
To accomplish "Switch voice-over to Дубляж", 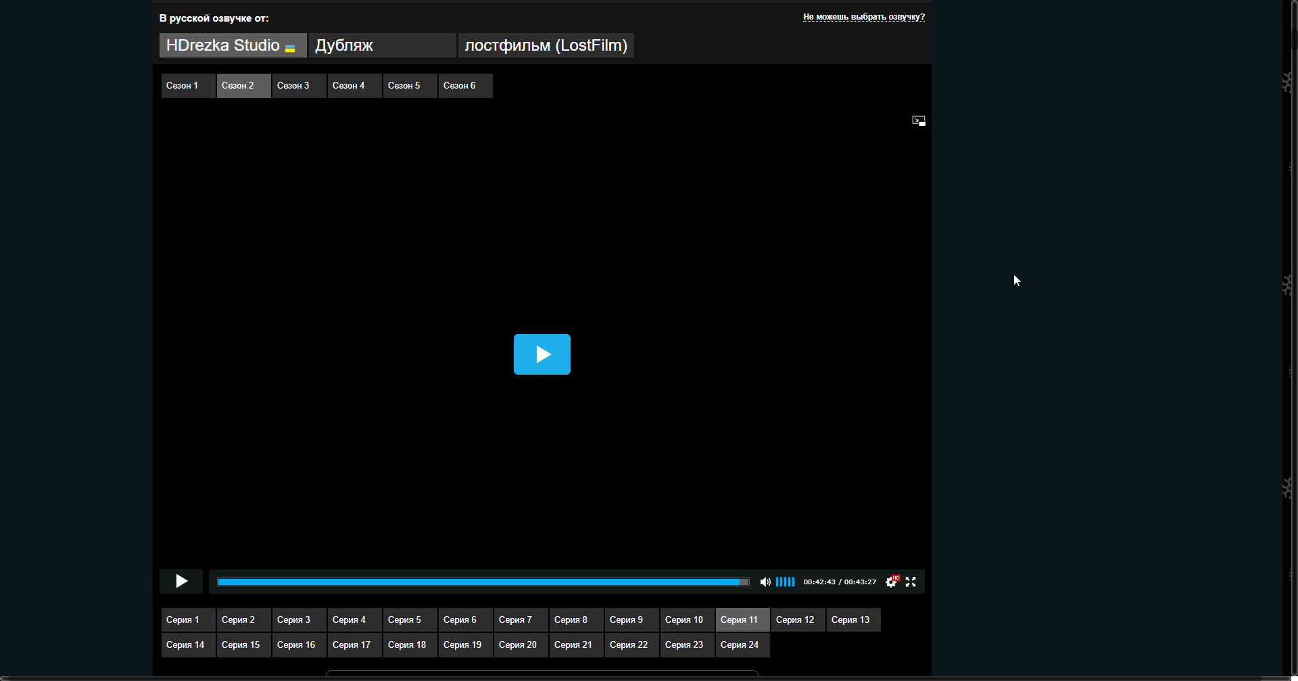I will click(x=382, y=45).
